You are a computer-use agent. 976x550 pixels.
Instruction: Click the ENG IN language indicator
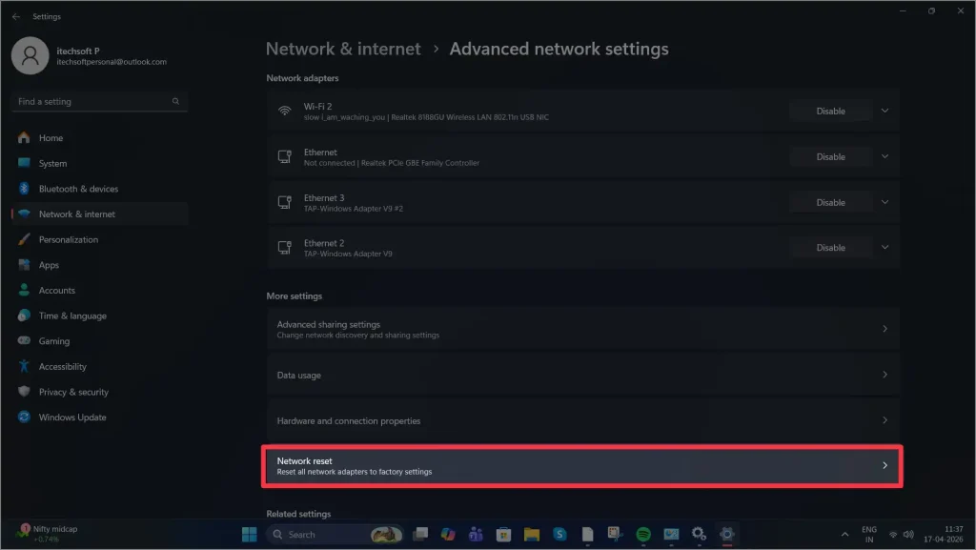[x=869, y=535]
